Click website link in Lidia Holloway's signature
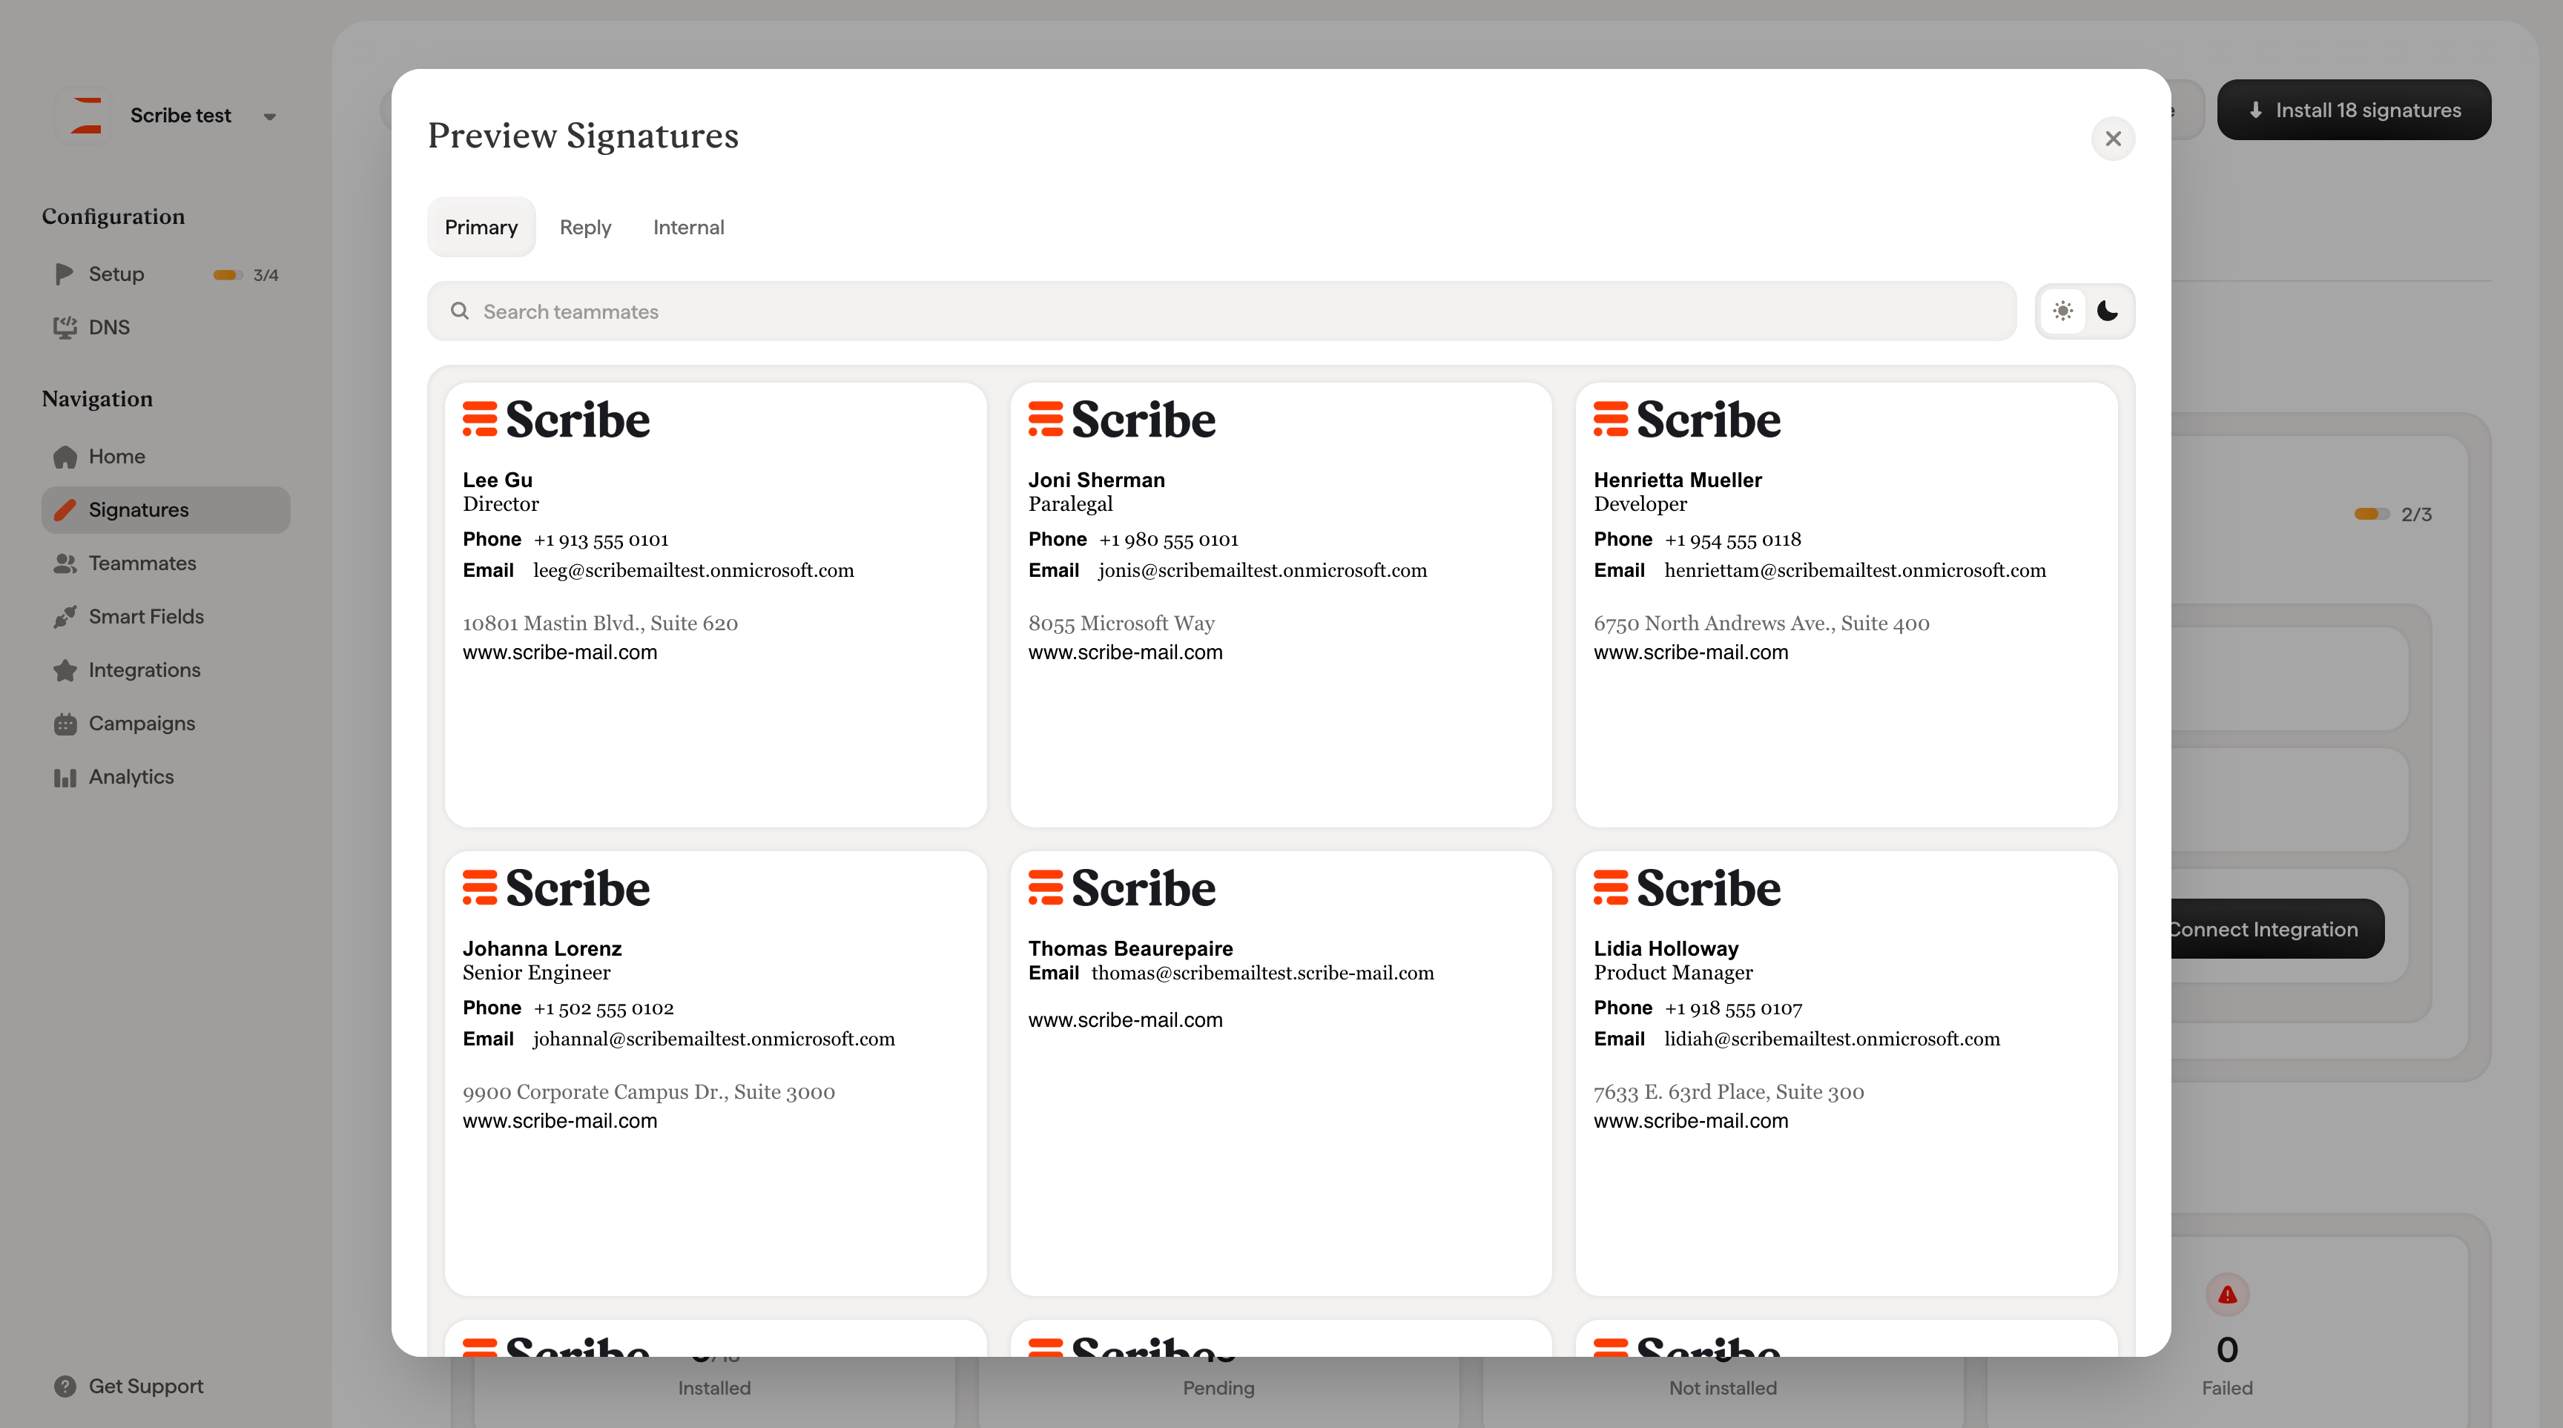2563x1428 pixels. pyautogui.click(x=1690, y=1121)
